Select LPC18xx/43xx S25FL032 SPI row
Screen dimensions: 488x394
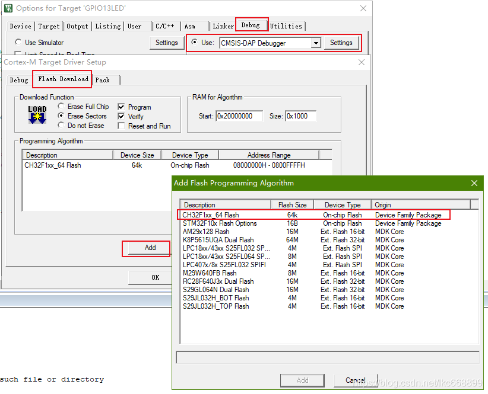pos(329,248)
